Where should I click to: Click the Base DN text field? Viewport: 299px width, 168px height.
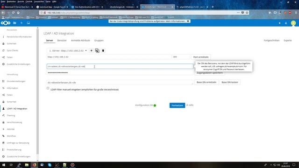[x=120, y=83]
